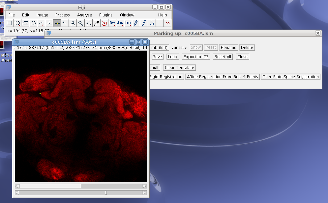Viewport: 328px width, 203px height.
Task: Open the Edit menu
Action: [25, 15]
